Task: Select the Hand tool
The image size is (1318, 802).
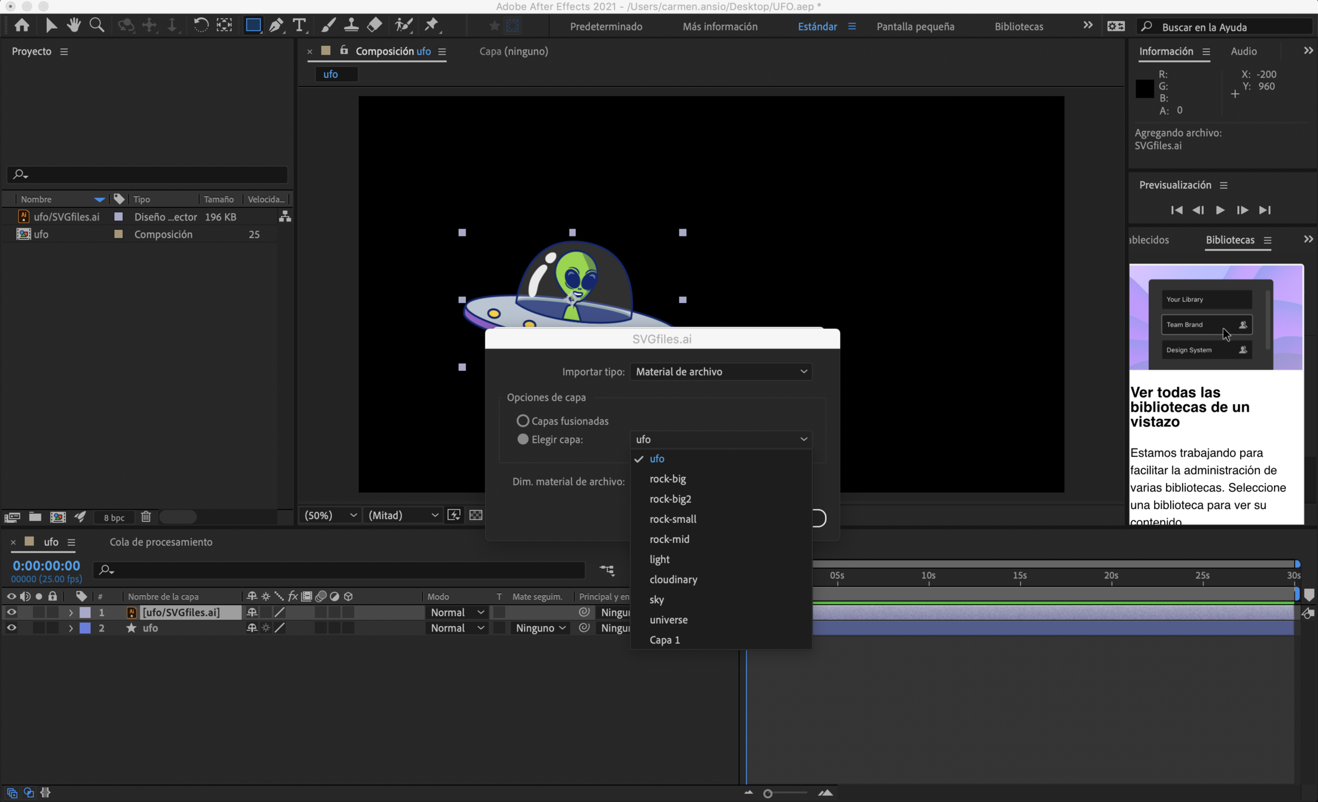Action: [74, 25]
